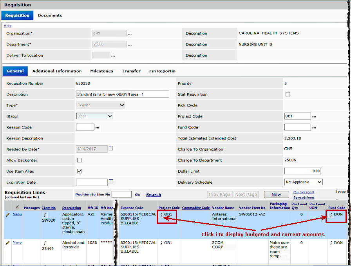The image size is (351, 266).
Task: Open Reason Code lookup ellipsis
Action: coord(98,128)
